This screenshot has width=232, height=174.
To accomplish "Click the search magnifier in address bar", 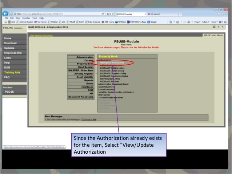I will pyautogui.click(x=103, y=14).
